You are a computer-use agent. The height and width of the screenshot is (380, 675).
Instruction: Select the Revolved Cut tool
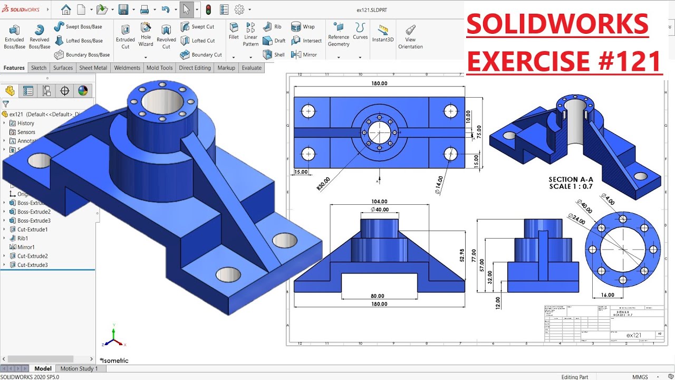(x=166, y=37)
